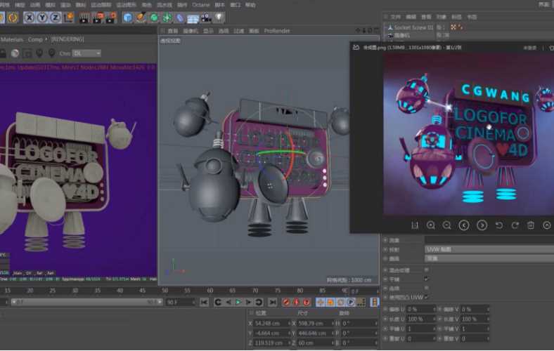The width and height of the screenshot is (554, 351).
Task: Click the orange rotate tool icon
Action: (x=13, y=18)
